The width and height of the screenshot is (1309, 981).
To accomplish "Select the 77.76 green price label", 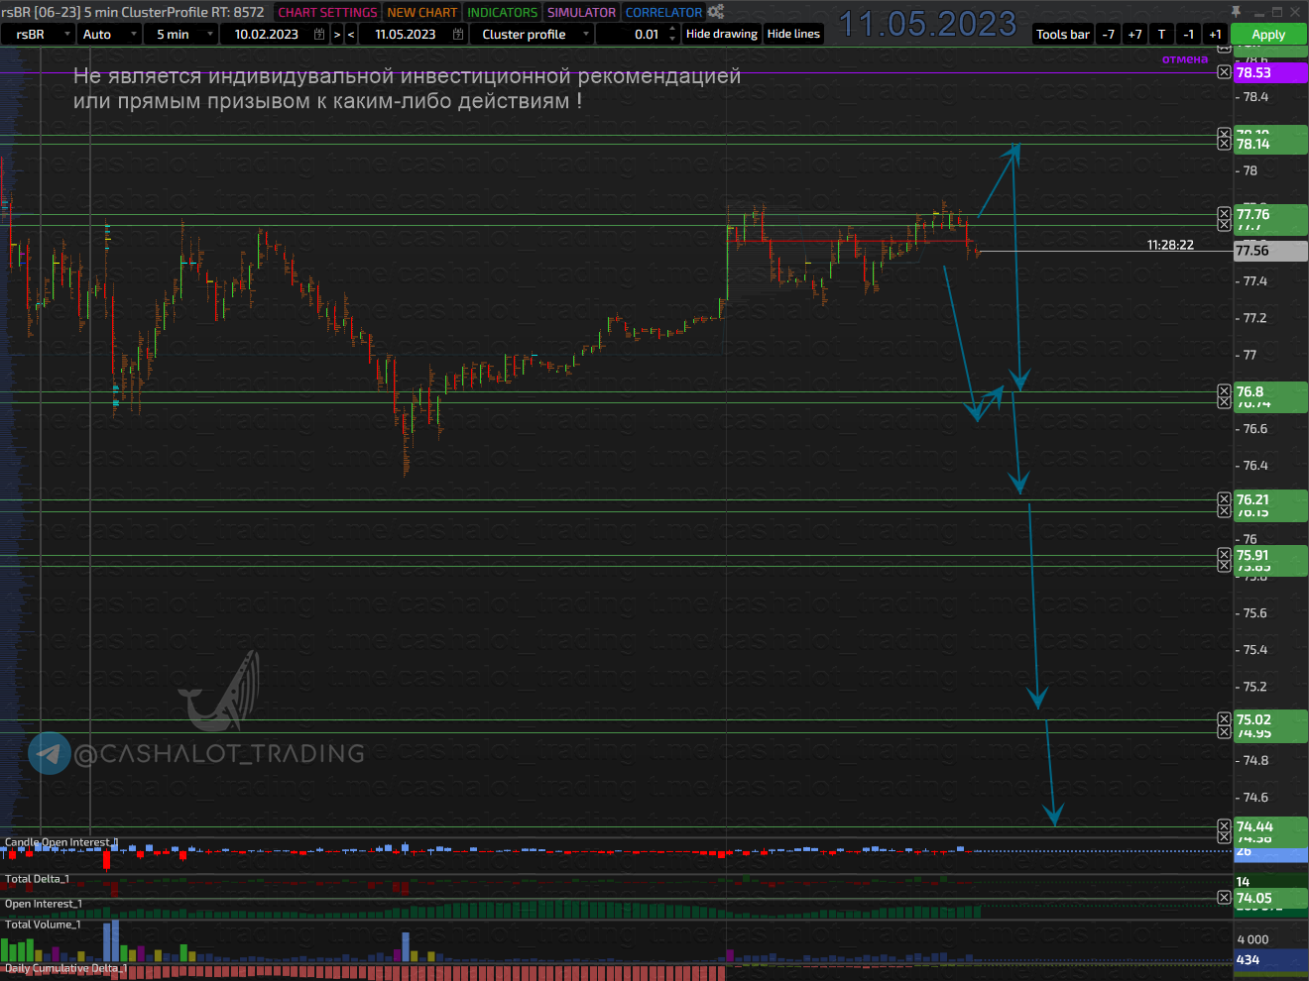I will tap(1270, 214).
